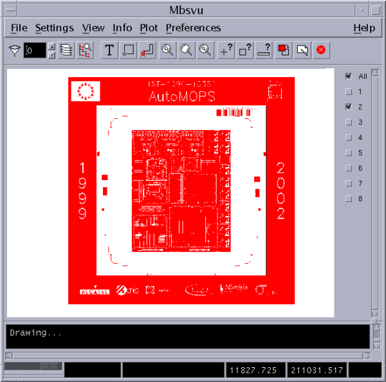Image resolution: width=386 pixels, height=382 pixels.
Task: Select the ruler measure tool
Action: click(264, 50)
